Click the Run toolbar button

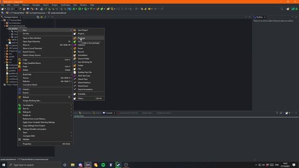tap(80, 9)
